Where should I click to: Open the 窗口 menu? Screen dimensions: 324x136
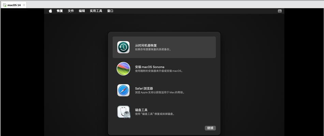coord(110,11)
